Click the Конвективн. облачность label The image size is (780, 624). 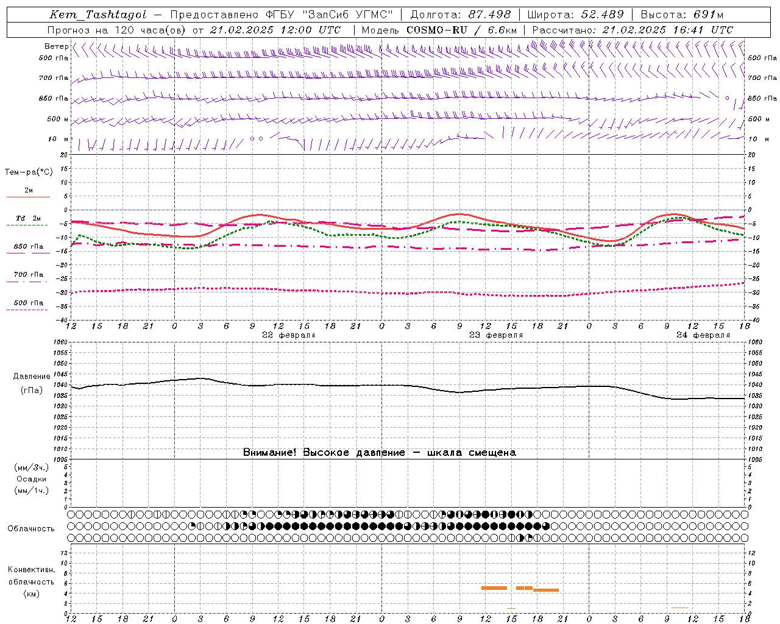click(x=32, y=576)
